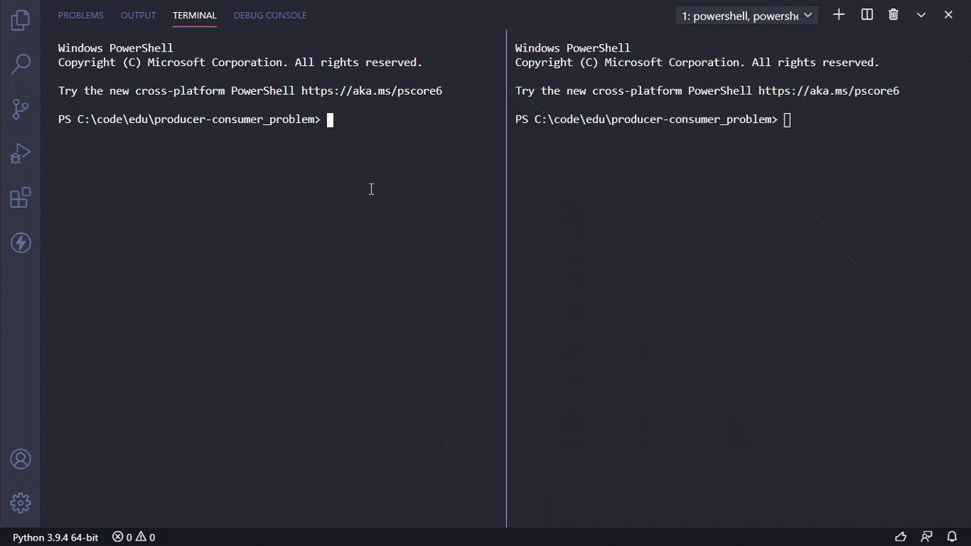971x546 pixels.
Task: Open notifications bell in status bar
Action: (952, 537)
